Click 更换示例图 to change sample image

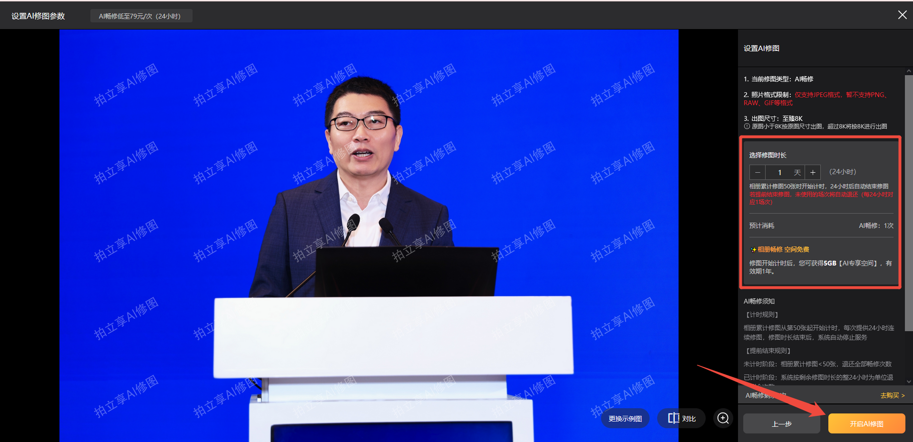click(x=625, y=419)
